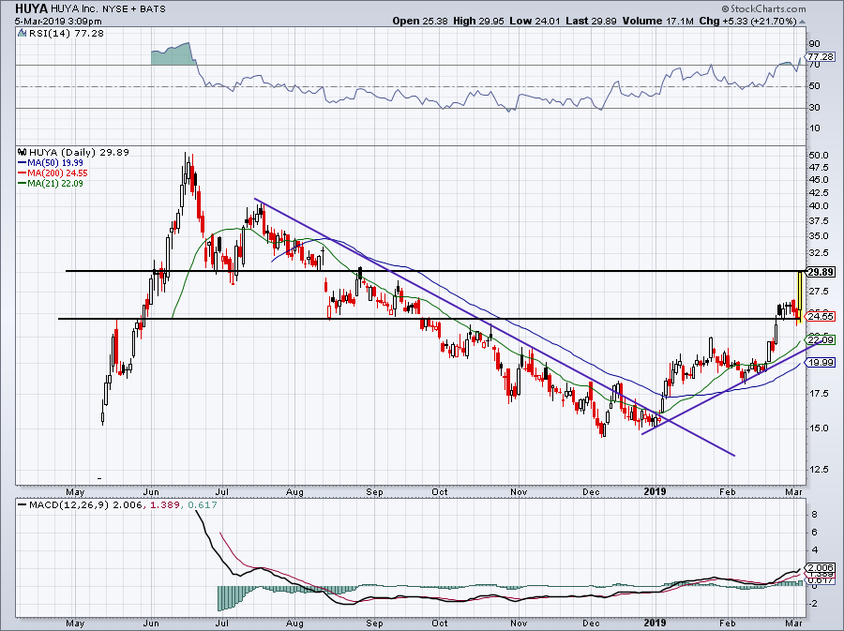Click the up-arrow icon beside the Chg value
This screenshot has width=844, height=631.
(x=803, y=22)
